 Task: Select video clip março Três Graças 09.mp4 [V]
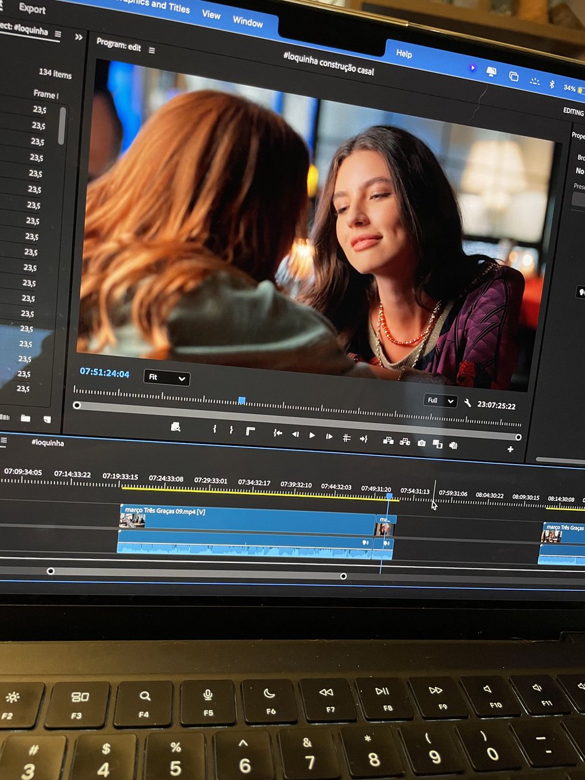(247, 520)
